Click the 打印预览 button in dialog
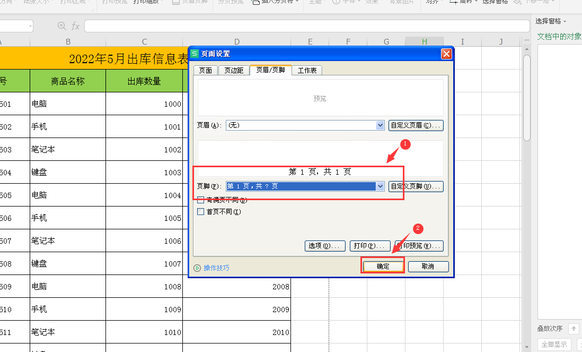 (x=419, y=246)
